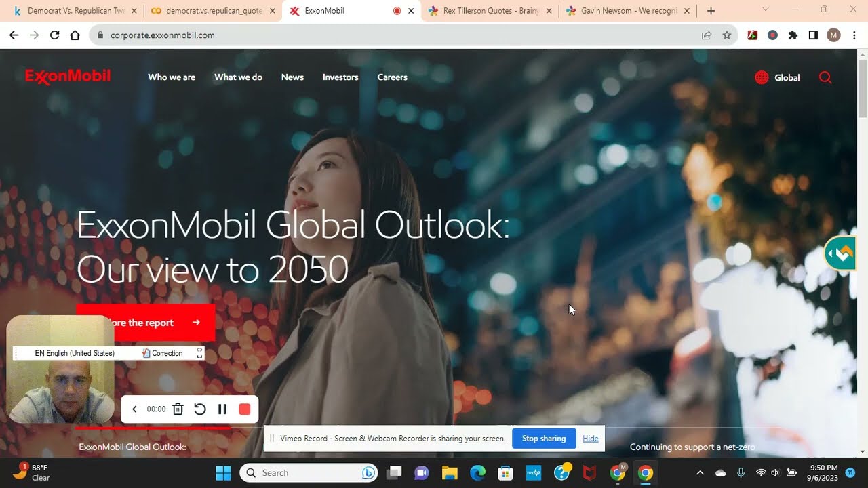Reload the current page

(x=54, y=35)
